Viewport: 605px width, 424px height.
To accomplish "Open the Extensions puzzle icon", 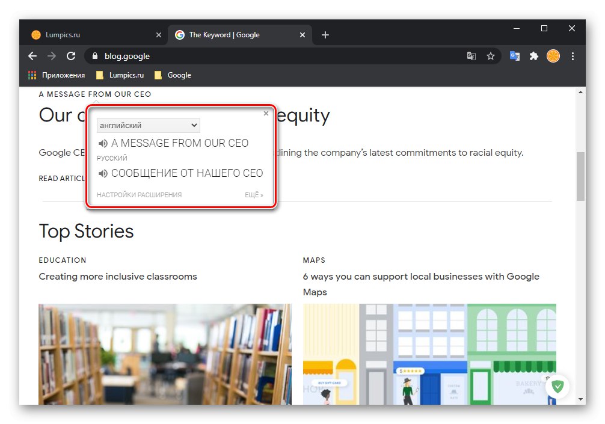I will (533, 56).
